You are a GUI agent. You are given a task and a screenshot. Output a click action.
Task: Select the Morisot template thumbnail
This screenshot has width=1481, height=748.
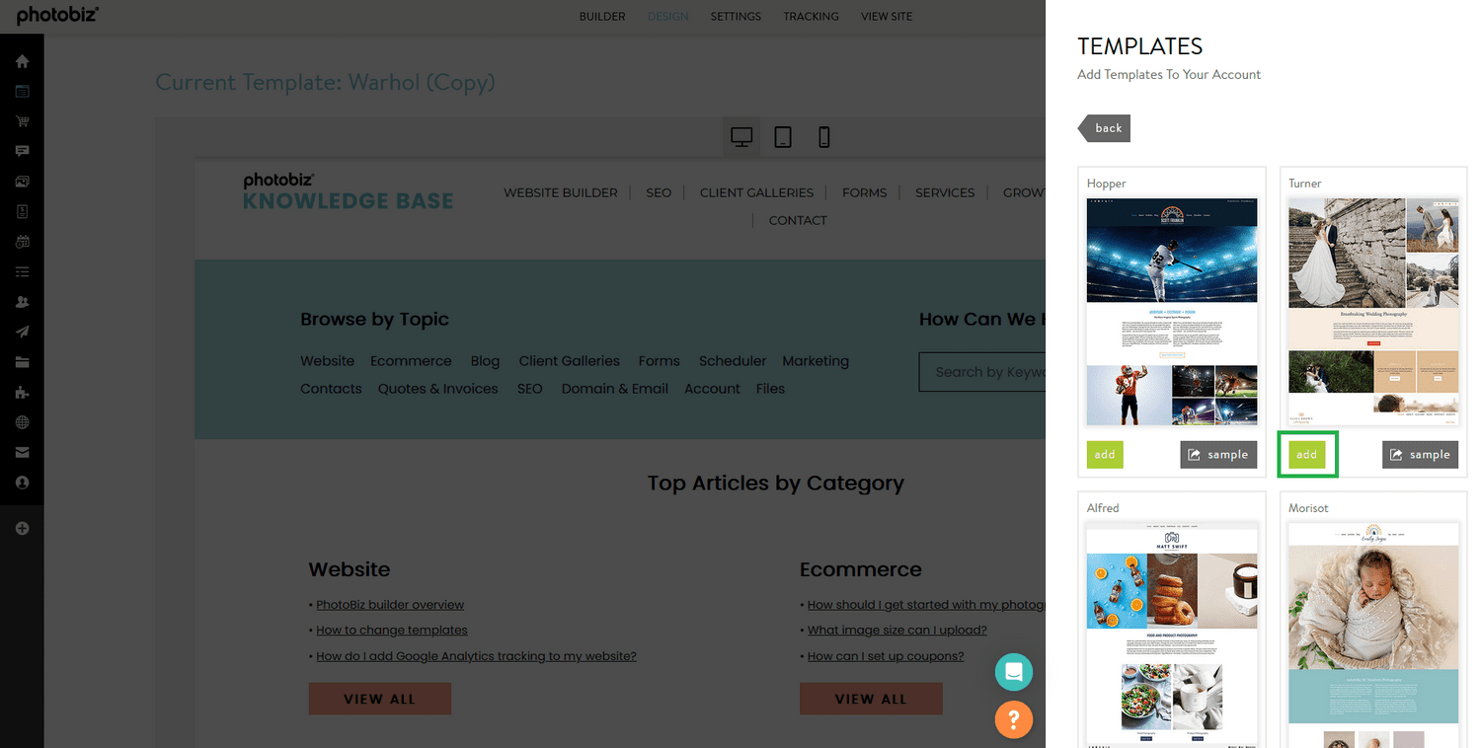tap(1373, 635)
